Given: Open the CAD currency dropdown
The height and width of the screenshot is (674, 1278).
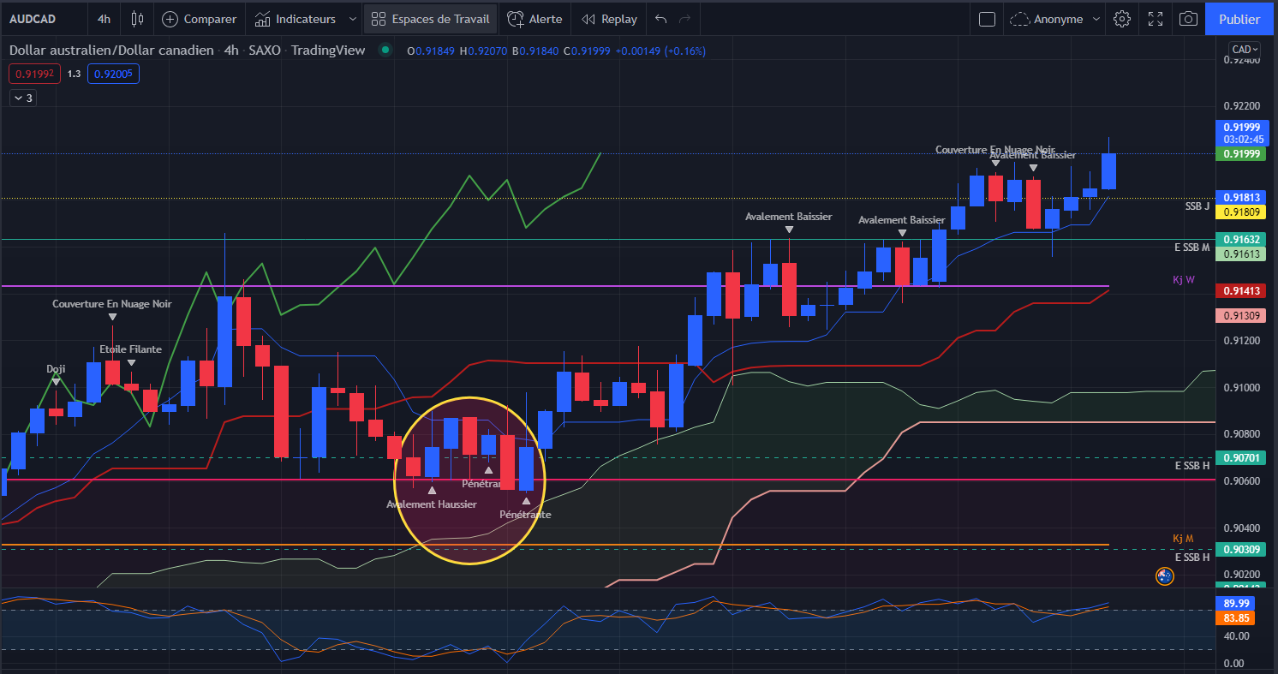Looking at the screenshot, I should click(x=1244, y=49).
